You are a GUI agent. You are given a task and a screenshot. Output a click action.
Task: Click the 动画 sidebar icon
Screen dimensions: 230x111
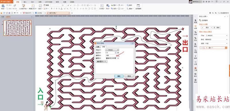(195, 27)
